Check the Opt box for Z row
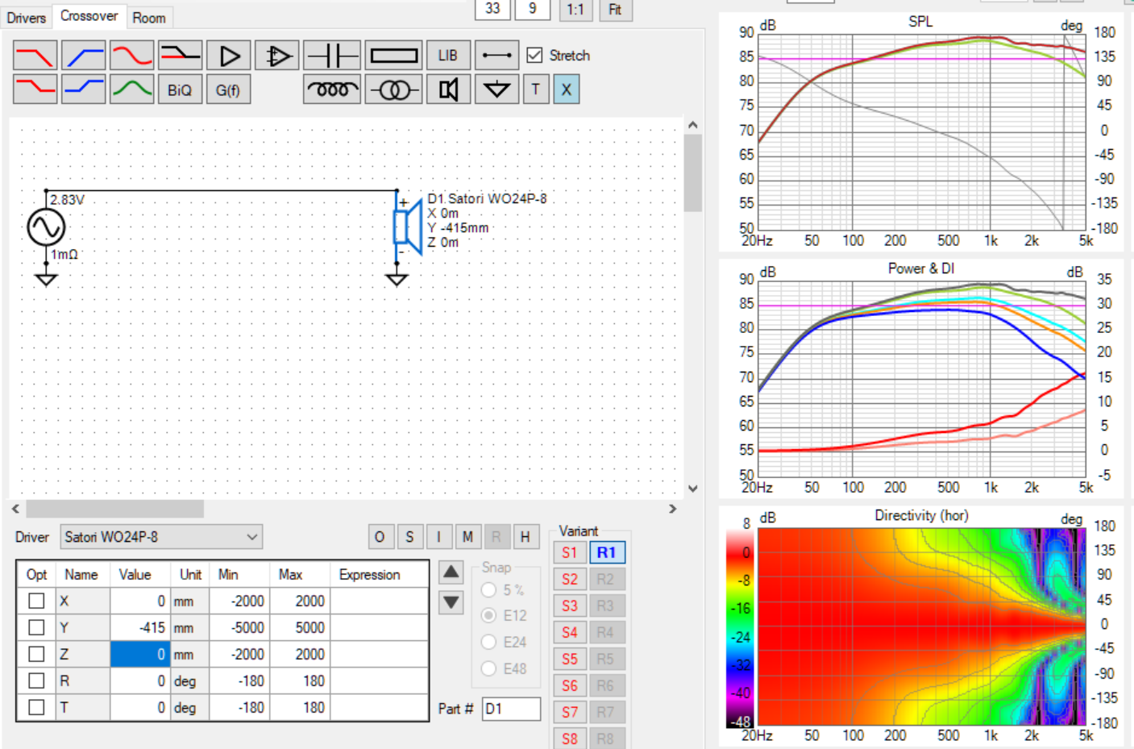Image resolution: width=1134 pixels, height=749 pixels. click(36, 654)
